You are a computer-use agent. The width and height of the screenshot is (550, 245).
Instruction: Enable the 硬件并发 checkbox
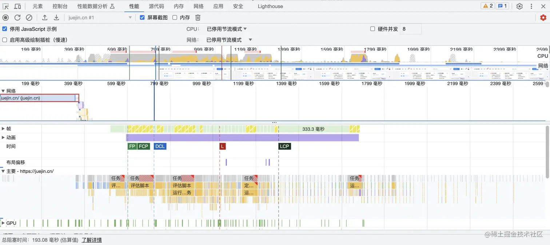point(372,29)
